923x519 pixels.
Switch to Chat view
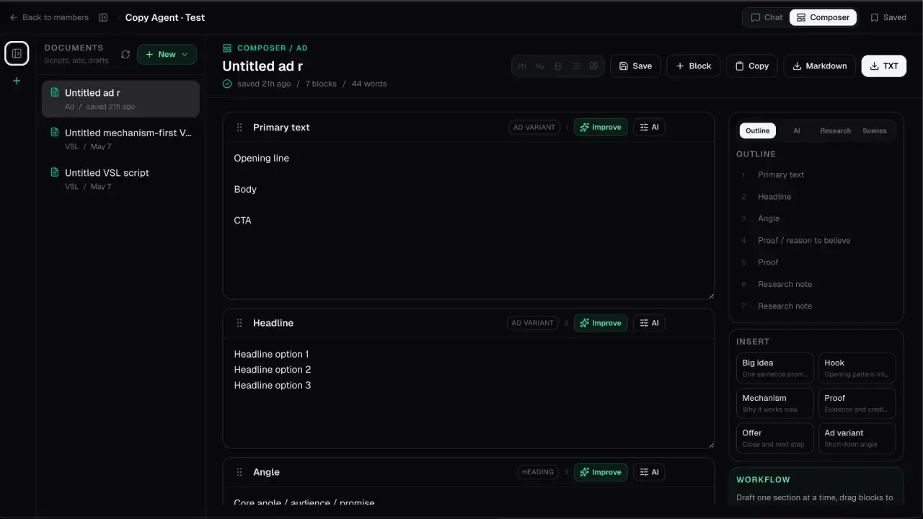[x=767, y=17]
